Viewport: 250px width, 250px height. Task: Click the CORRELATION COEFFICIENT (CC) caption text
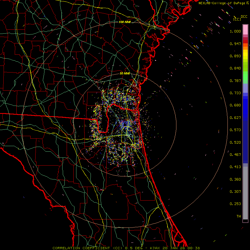(87, 248)
